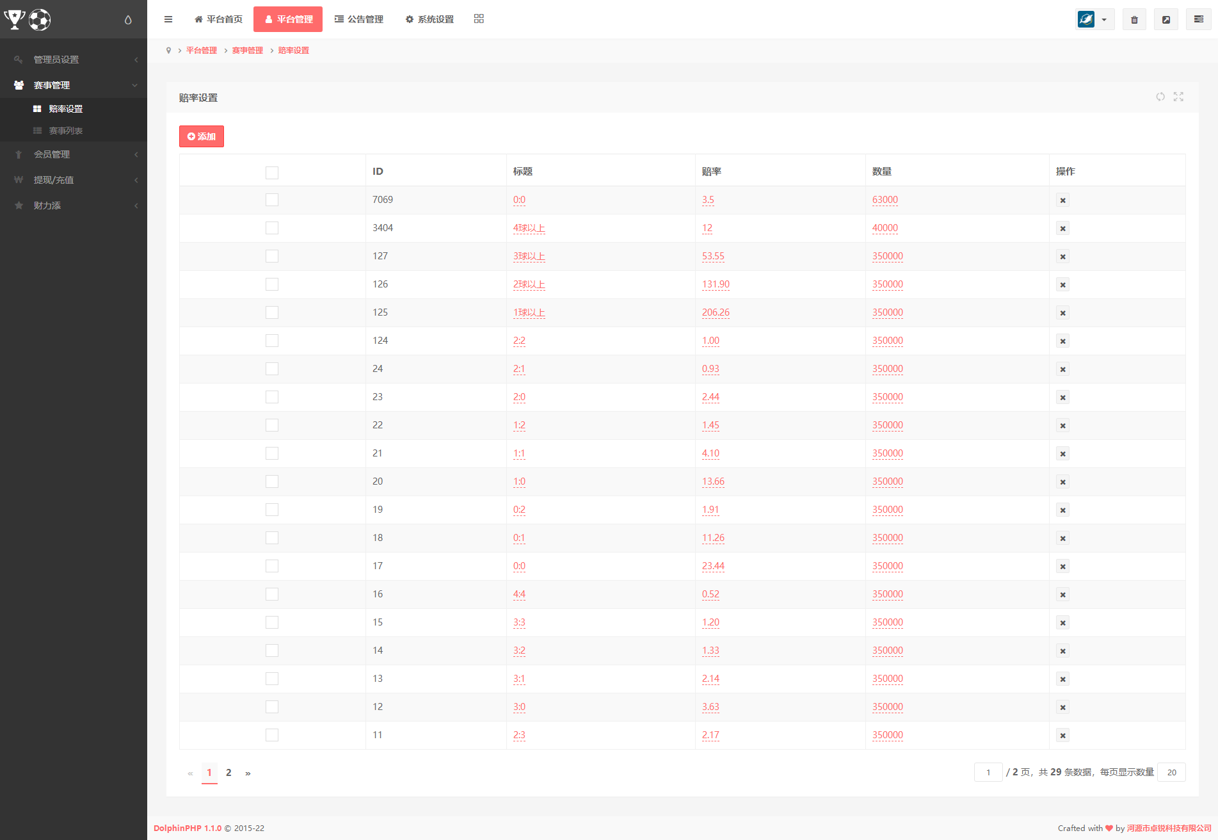The image size is (1218, 840).
Task: Click the current page 1 pagination link
Action: click(209, 773)
